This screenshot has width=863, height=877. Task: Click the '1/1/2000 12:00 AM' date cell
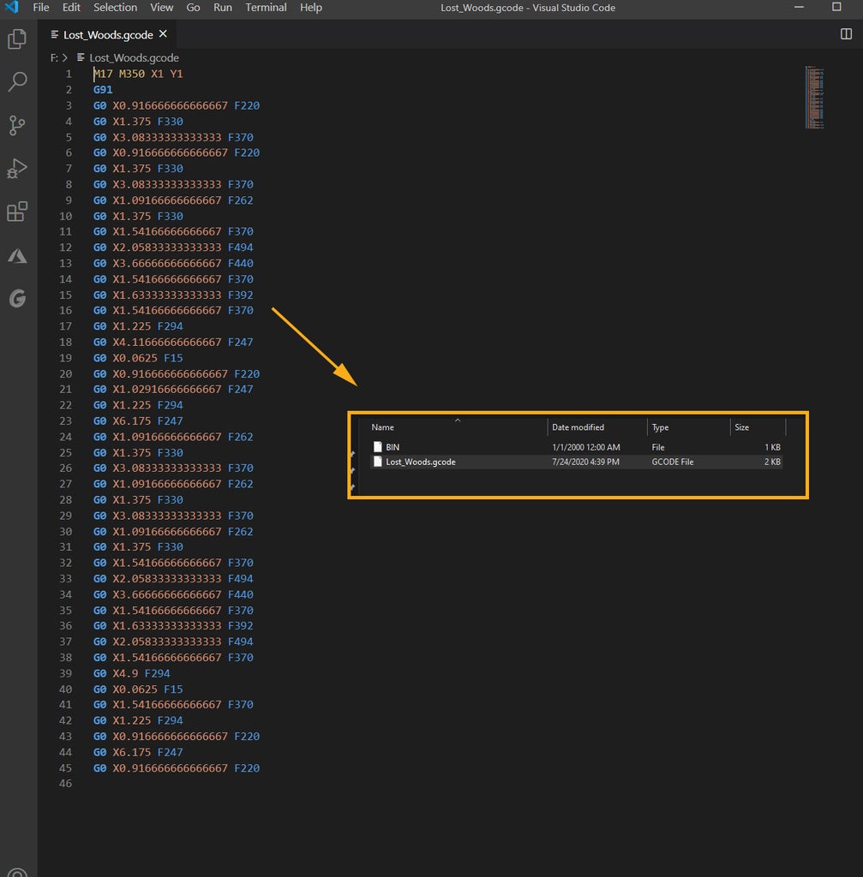586,447
